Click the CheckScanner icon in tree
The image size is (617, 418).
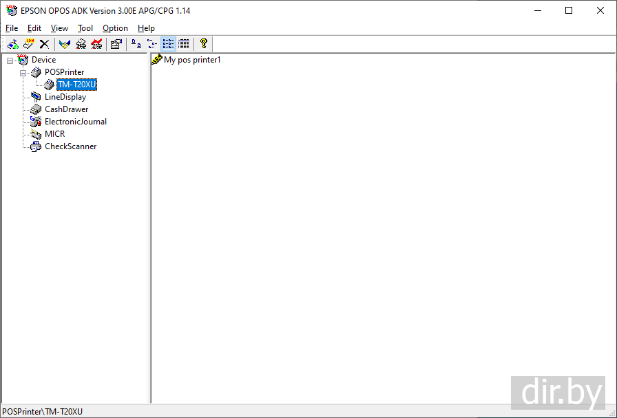tap(36, 146)
